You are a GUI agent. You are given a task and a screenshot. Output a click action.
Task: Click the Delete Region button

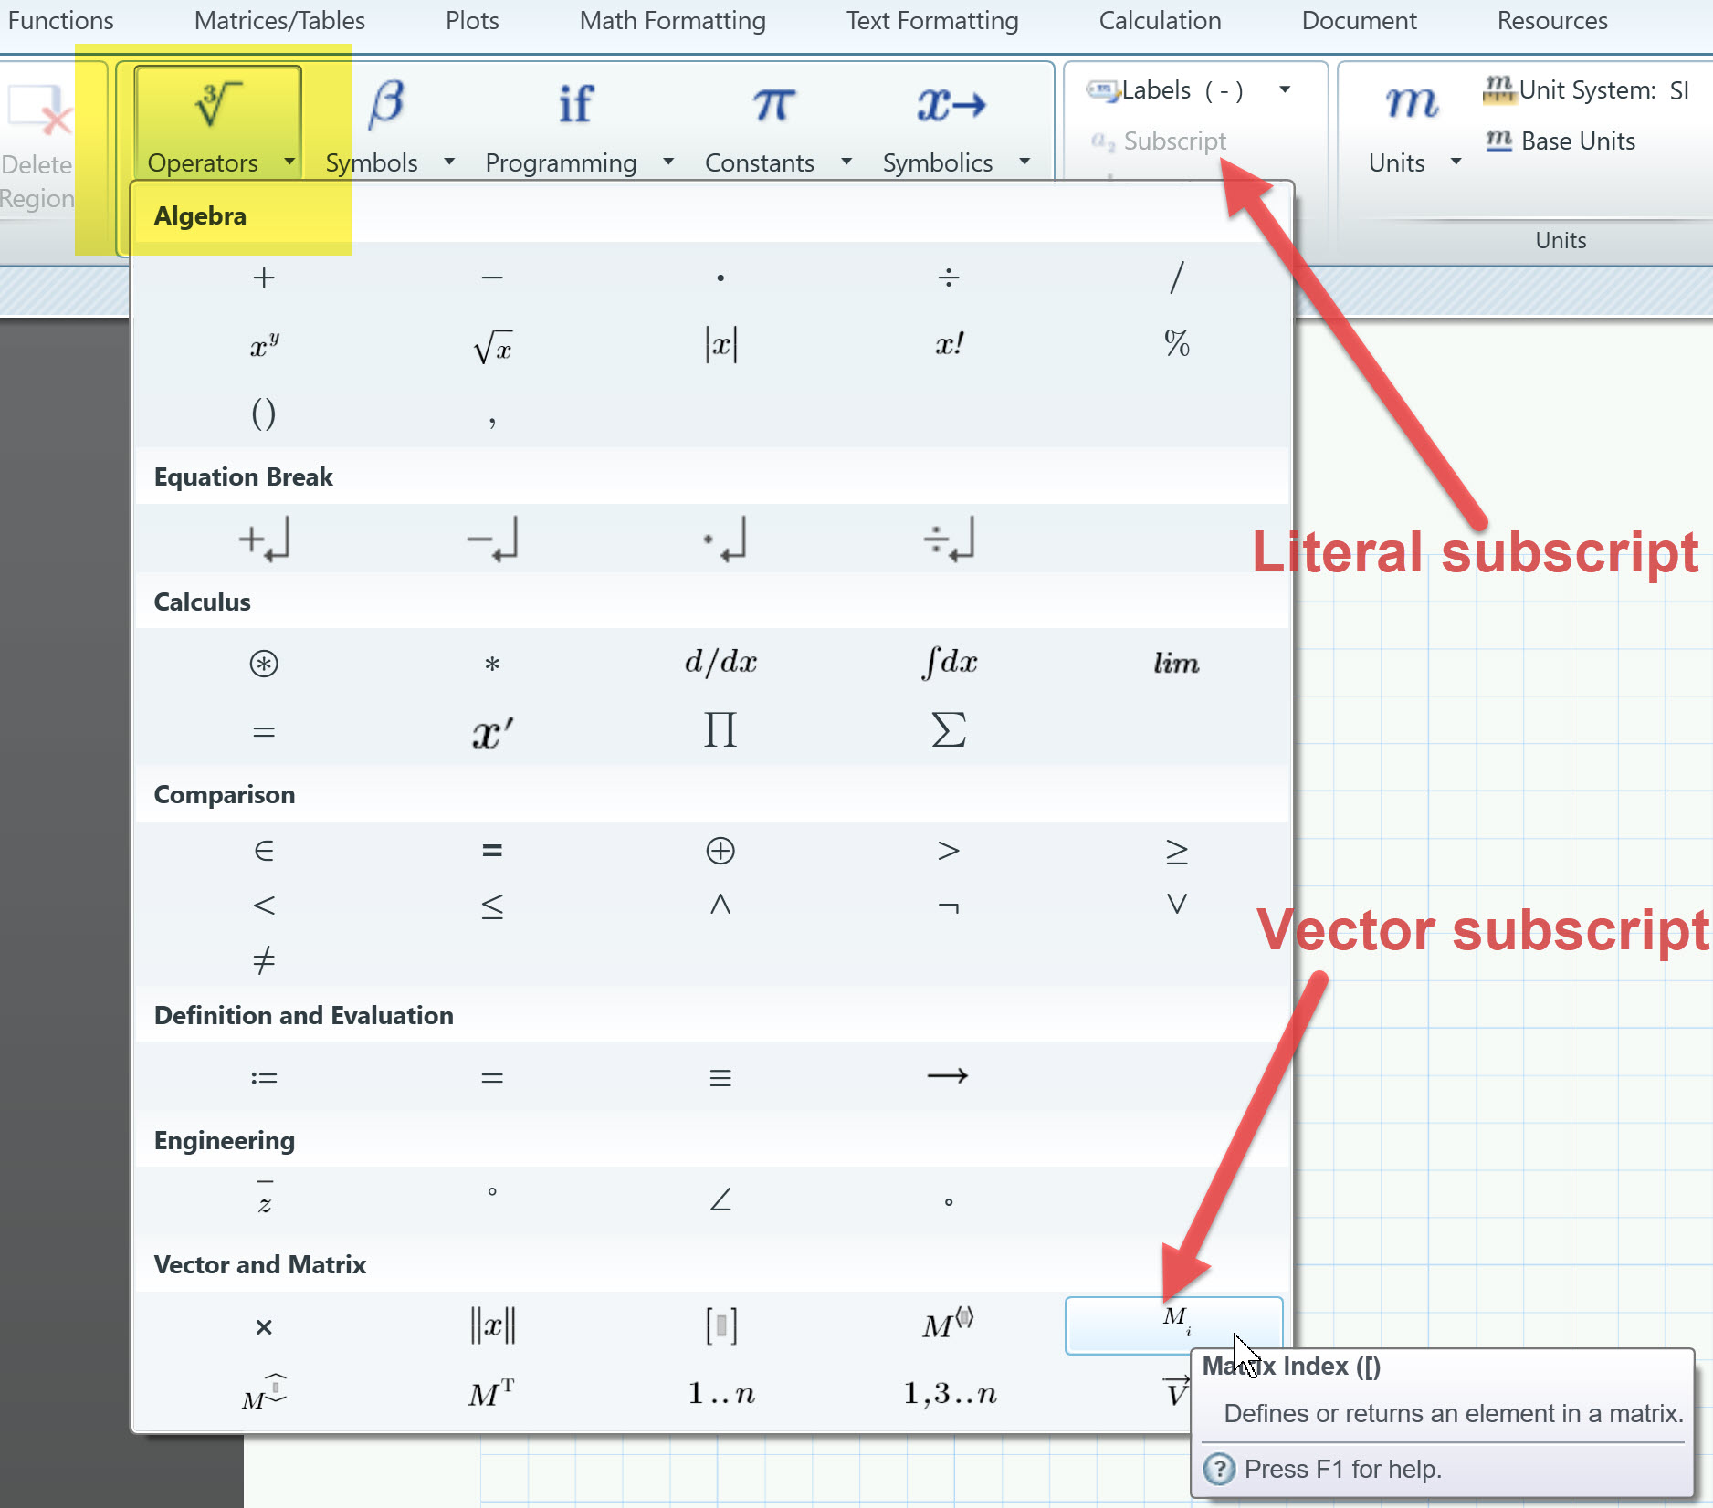[x=38, y=146]
